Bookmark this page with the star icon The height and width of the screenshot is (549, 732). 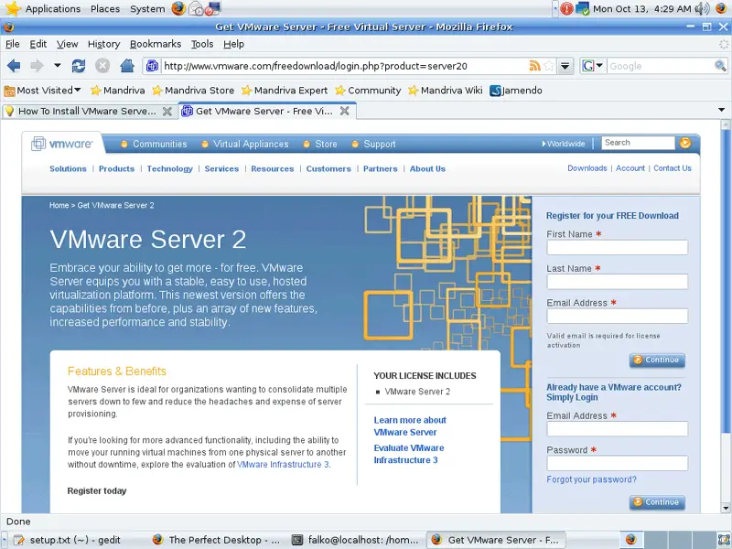549,66
